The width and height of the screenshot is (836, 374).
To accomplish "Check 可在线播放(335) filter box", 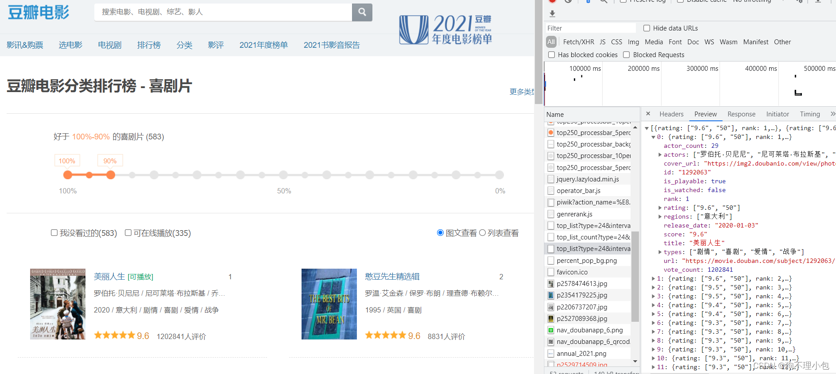I will pyautogui.click(x=128, y=233).
